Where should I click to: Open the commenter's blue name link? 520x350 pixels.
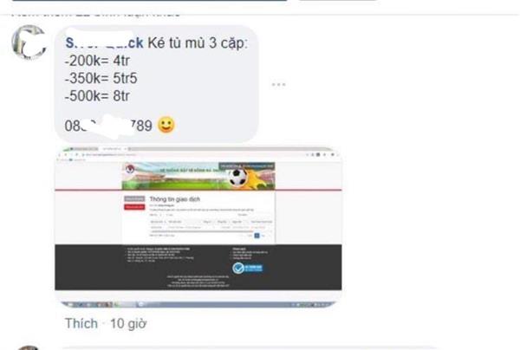tap(104, 43)
